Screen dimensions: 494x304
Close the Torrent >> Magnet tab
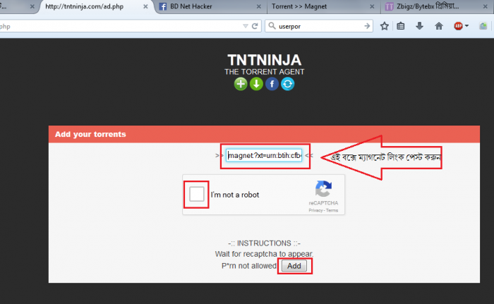pyautogui.click(x=372, y=6)
